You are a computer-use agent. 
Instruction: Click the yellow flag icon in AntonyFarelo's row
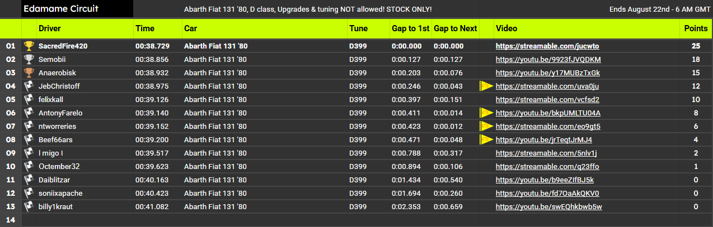[x=486, y=113]
